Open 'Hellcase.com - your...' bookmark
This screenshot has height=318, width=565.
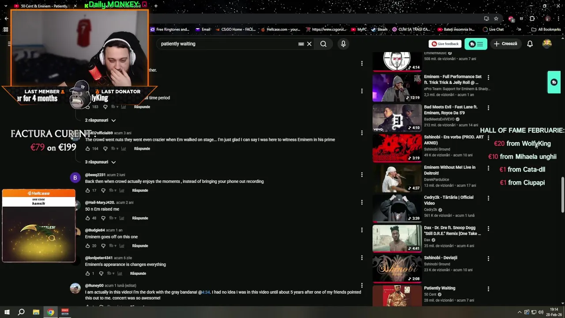(x=280, y=30)
